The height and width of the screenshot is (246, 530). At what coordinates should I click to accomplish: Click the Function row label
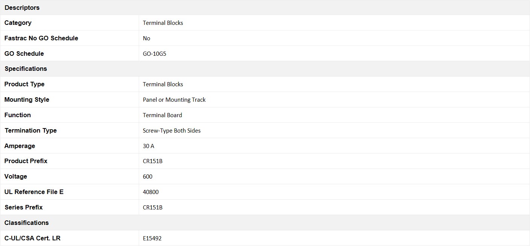click(17, 115)
